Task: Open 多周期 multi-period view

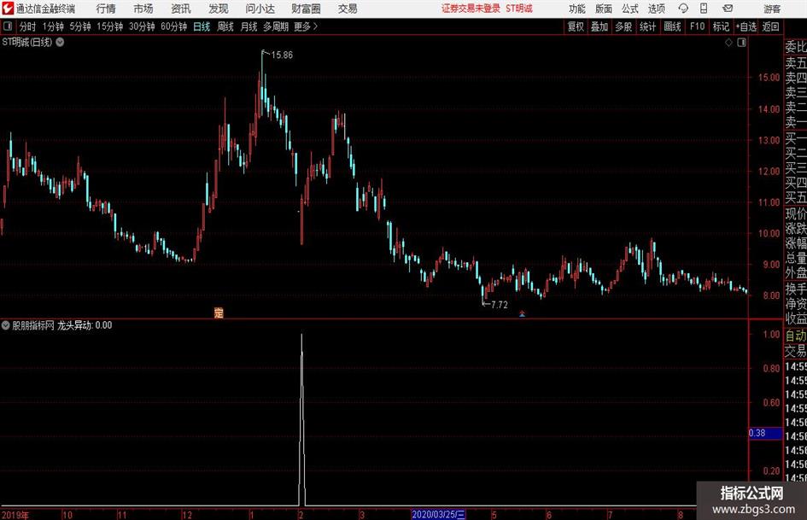Action: tap(276, 26)
